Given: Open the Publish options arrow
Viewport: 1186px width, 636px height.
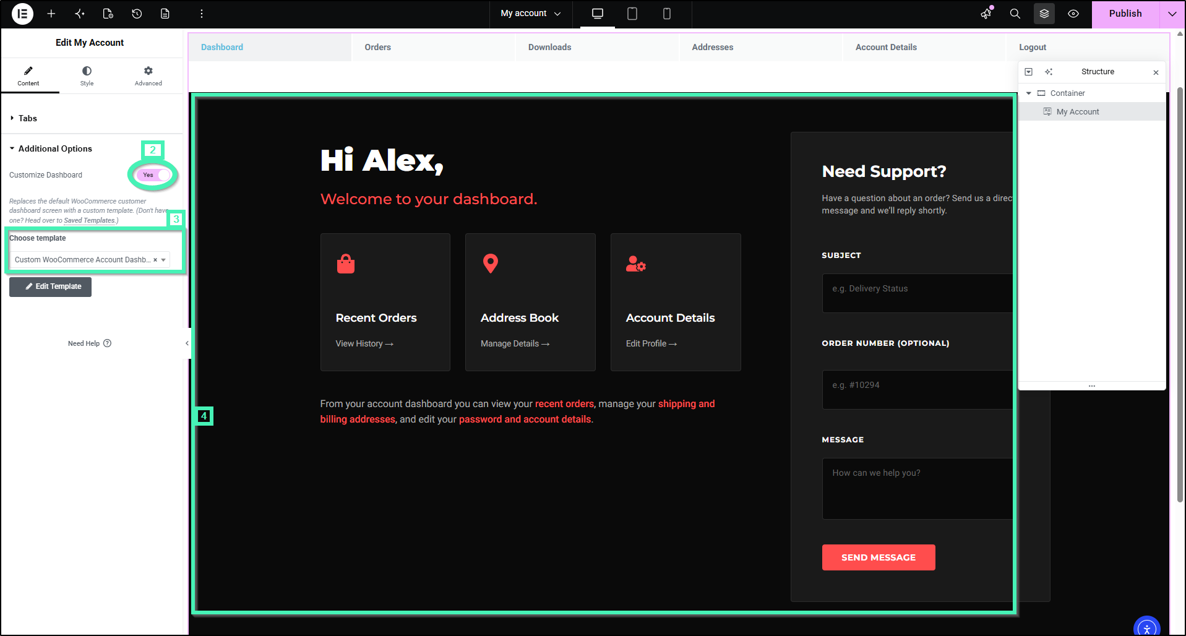Looking at the screenshot, I should 1172,14.
